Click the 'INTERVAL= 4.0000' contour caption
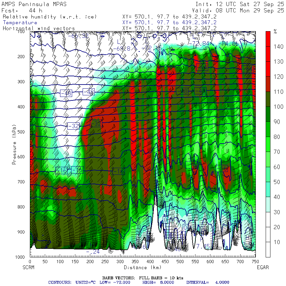This screenshot has width=286, height=286. (208, 283)
